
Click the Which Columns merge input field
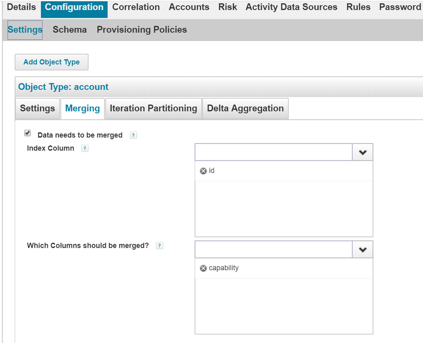[x=274, y=250]
